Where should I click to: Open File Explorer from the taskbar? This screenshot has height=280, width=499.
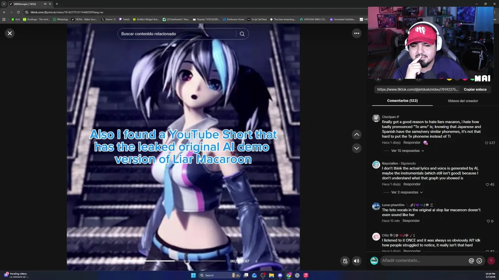click(271, 275)
